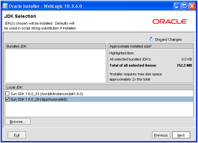Proceed with the Next button

tap(181, 135)
